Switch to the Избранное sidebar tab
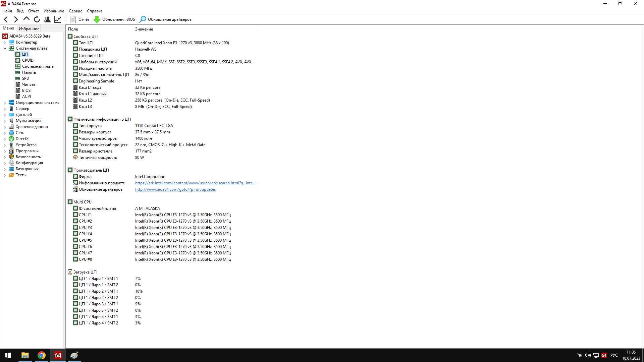Image resolution: width=644 pixels, height=362 pixels. click(x=29, y=29)
